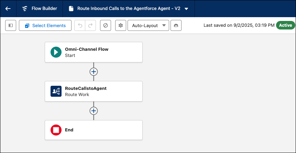
Task: Click the 'Route Work' subtitle text
Action: coord(77,95)
